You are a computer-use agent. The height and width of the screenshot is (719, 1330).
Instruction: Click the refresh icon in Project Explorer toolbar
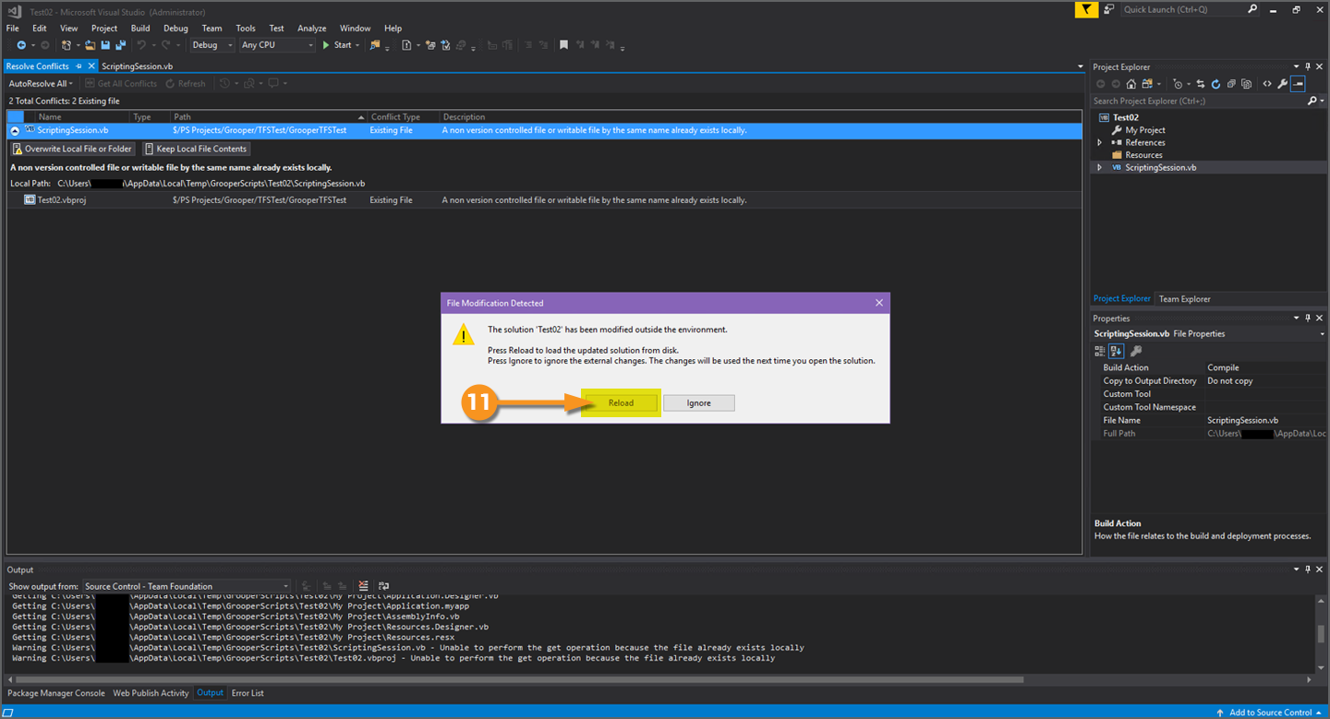coord(1215,84)
